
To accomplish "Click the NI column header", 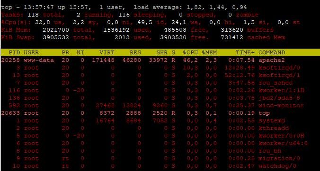I will (x=80, y=52).
